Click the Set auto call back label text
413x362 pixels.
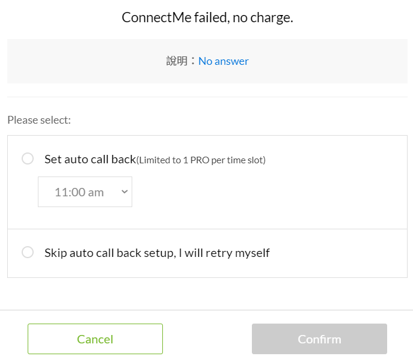[90, 159]
